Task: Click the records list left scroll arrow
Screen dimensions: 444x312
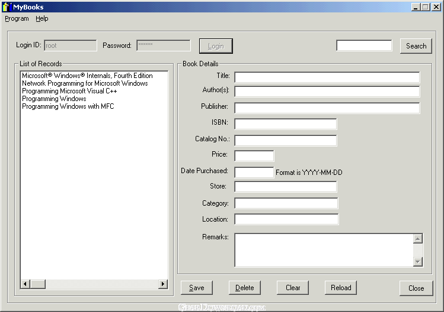Action: pyautogui.click(x=25, y=284)
